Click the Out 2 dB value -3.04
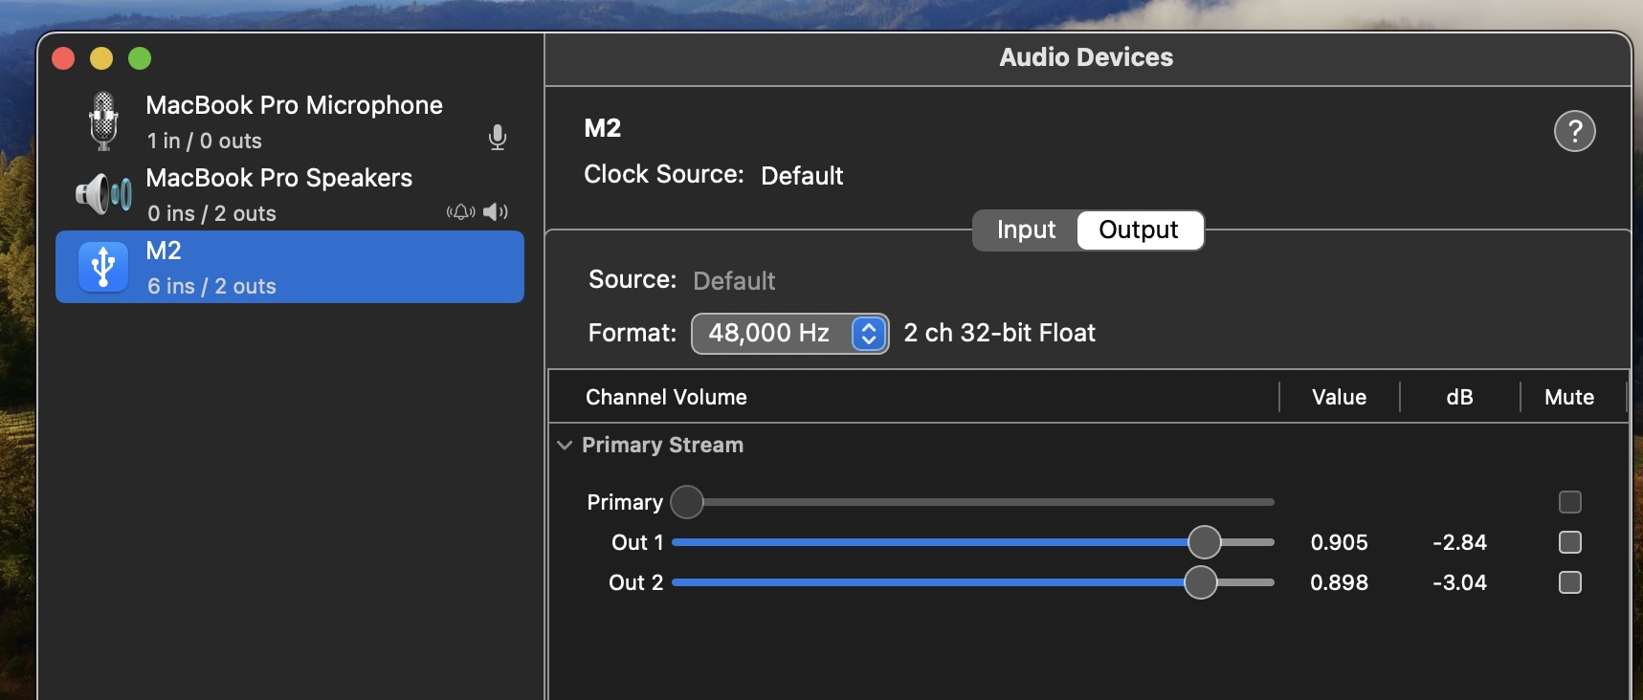The image size is (1643, 700). pos(1459,582)
